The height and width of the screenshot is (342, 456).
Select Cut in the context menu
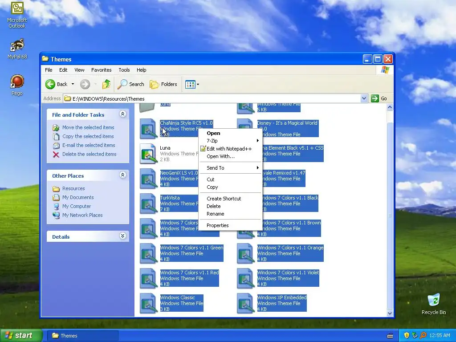(230, 179)
